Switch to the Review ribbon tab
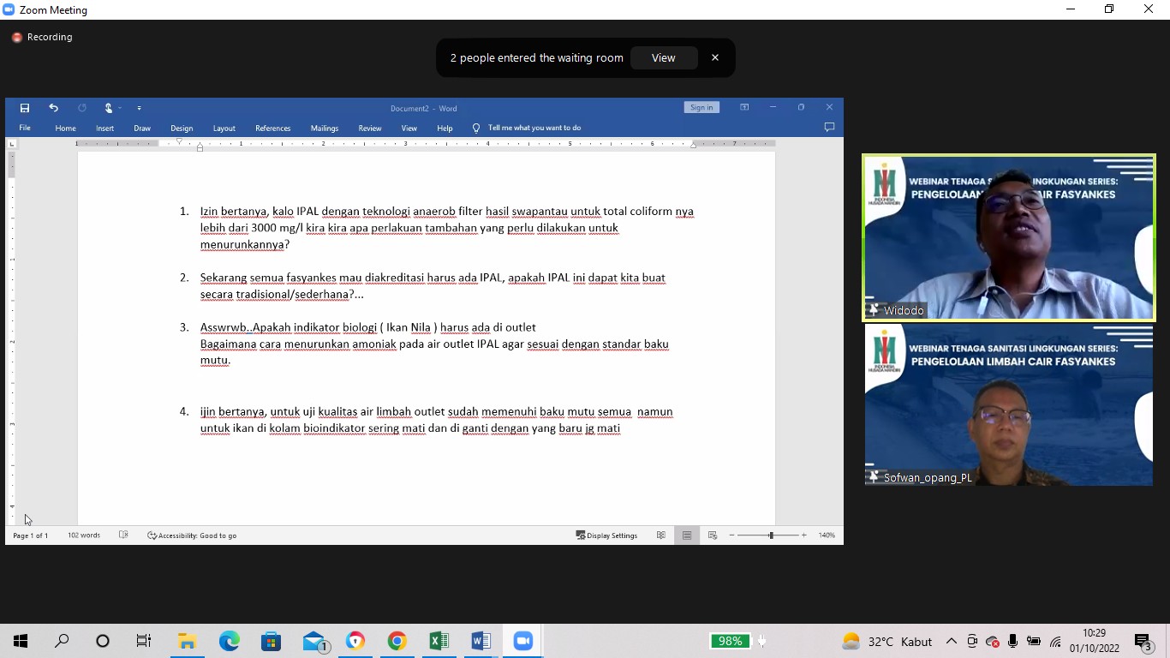1170x658 pixels. [370, 128]
